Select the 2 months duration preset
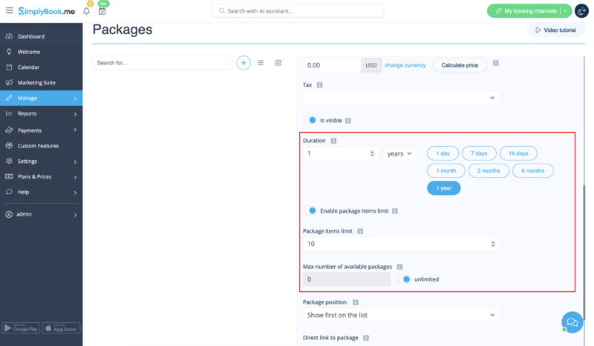This screenshot has height=346, width=594. tap(489, 170)
